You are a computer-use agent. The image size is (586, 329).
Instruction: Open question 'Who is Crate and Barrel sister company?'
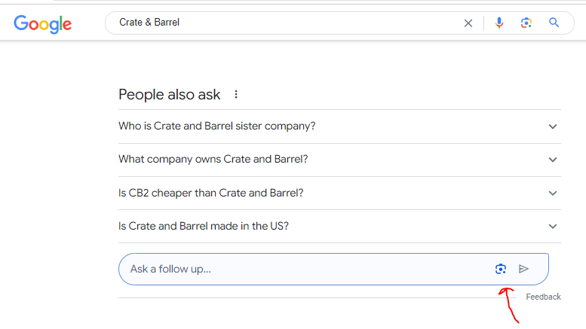point(217,126)
